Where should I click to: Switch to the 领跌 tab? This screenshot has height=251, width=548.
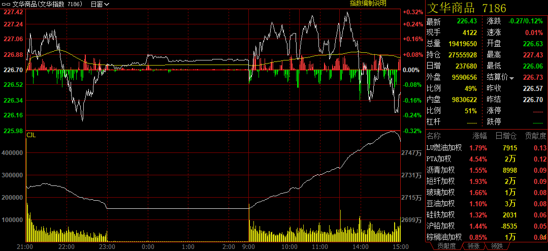coord(497,246)
